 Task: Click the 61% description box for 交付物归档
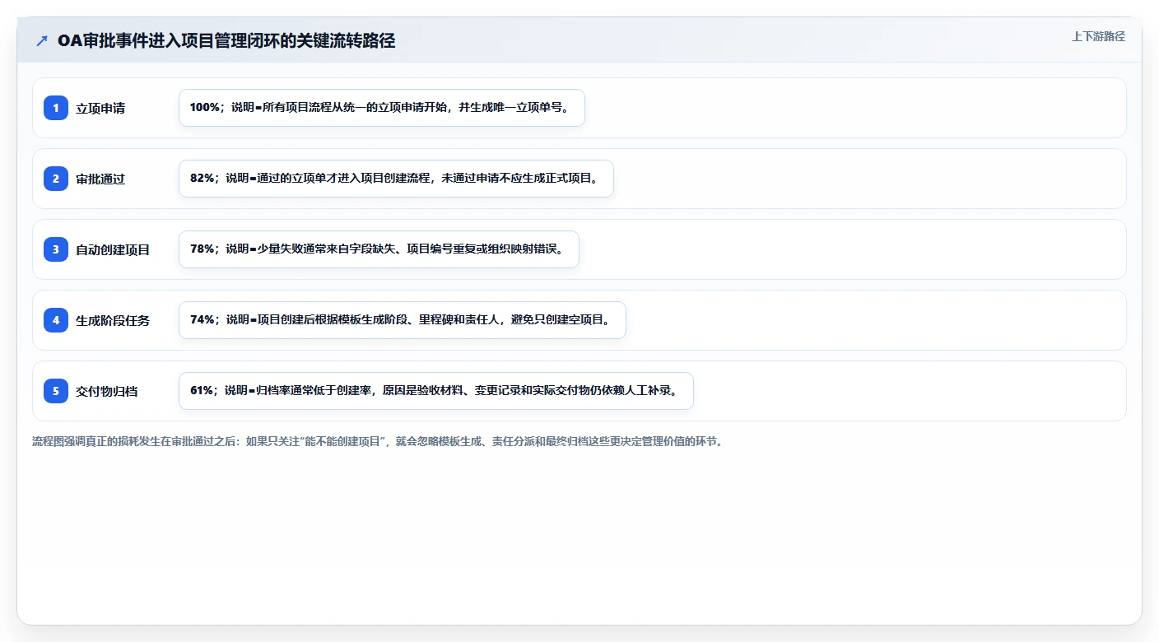pos(436,391)
